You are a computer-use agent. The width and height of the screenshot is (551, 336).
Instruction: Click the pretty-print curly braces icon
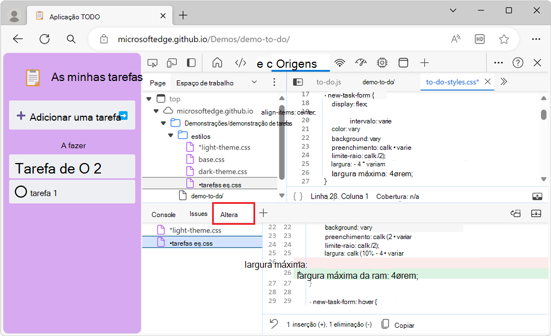point(298,196)
